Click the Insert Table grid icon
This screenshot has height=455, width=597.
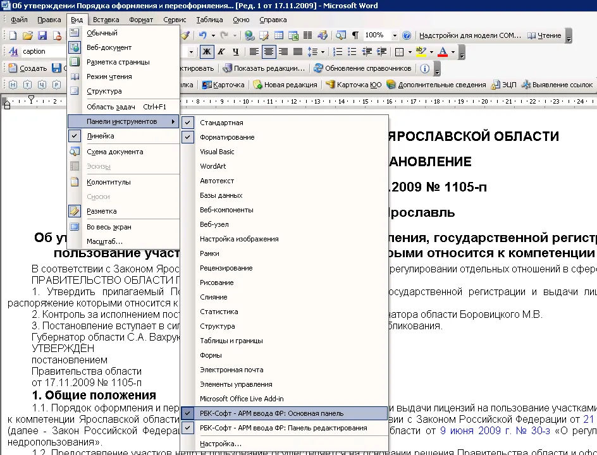click(x=279, y=35)
